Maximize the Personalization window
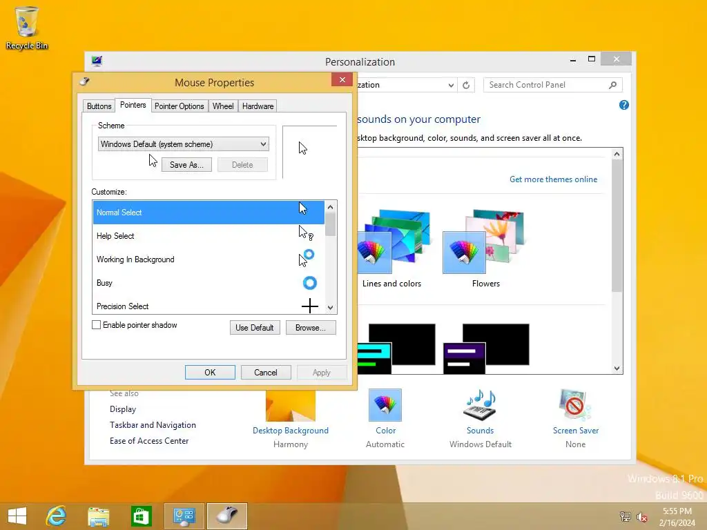Image resolution: width=707 pixels, height=530 pixels. (x=592, y=59)
